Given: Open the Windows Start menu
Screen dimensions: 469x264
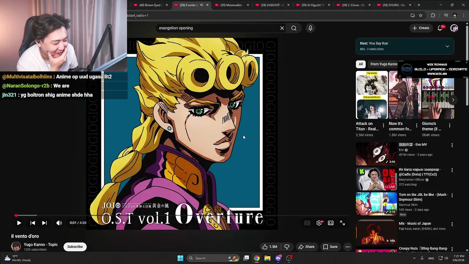Looking at the screenshot, I should 180,258.
